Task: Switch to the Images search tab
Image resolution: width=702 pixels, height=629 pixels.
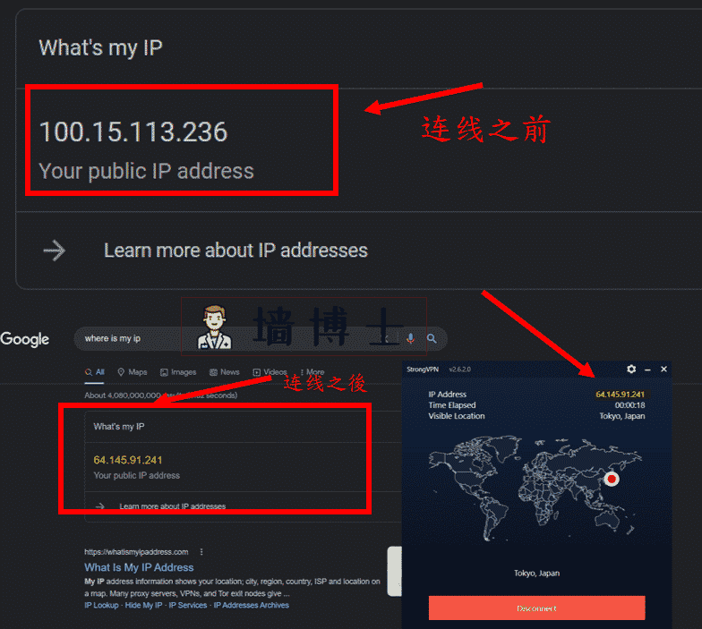Action: (178, 372)
